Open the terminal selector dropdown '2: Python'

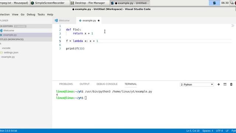point(197,85)
